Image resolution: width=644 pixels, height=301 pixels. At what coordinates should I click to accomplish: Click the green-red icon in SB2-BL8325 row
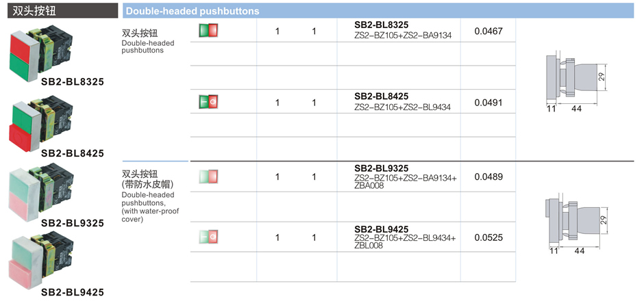pos(208,31)
